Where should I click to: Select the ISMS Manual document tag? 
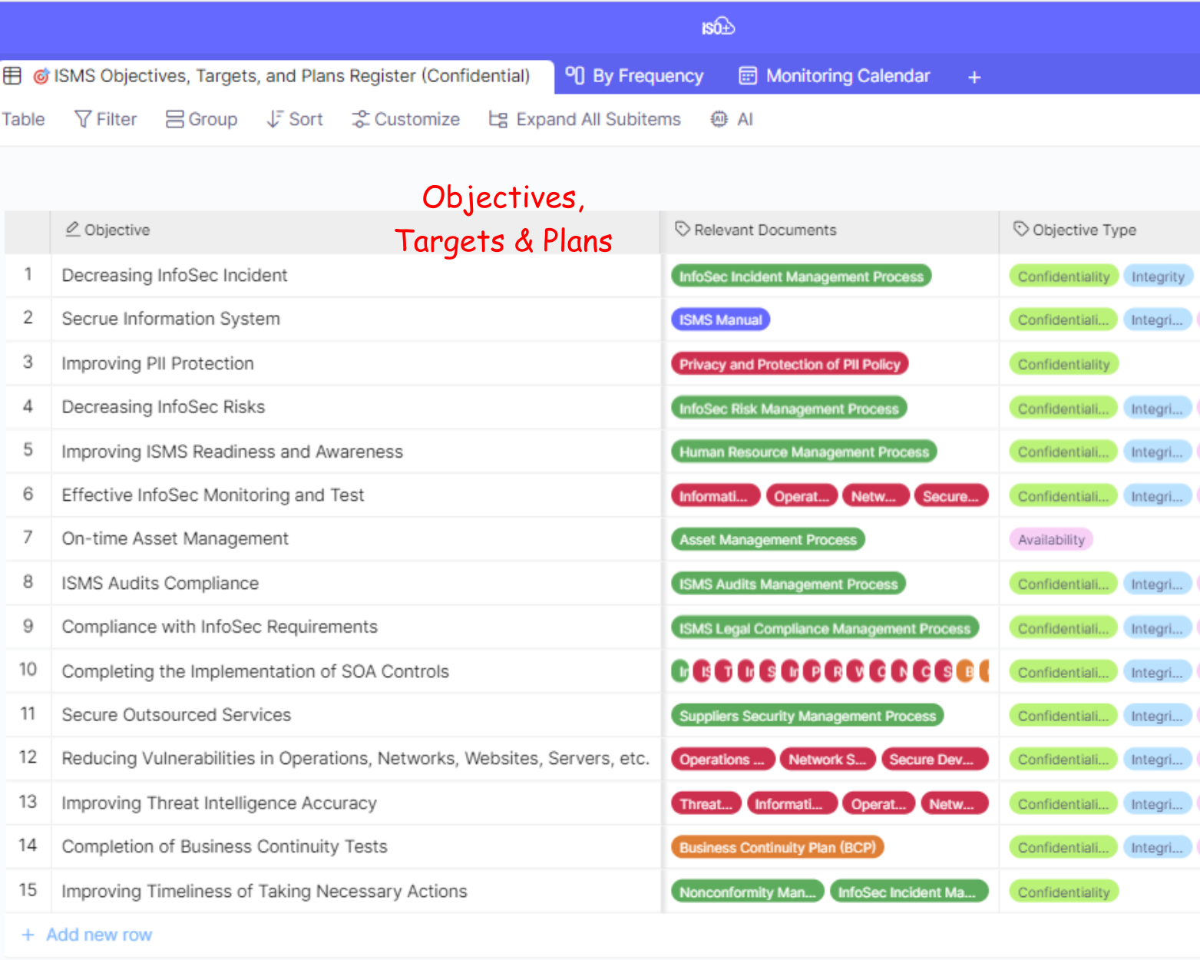tap(720, 320)
